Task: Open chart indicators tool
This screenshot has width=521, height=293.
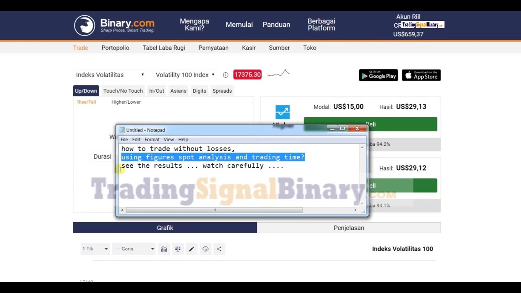Action: (164, 249)
